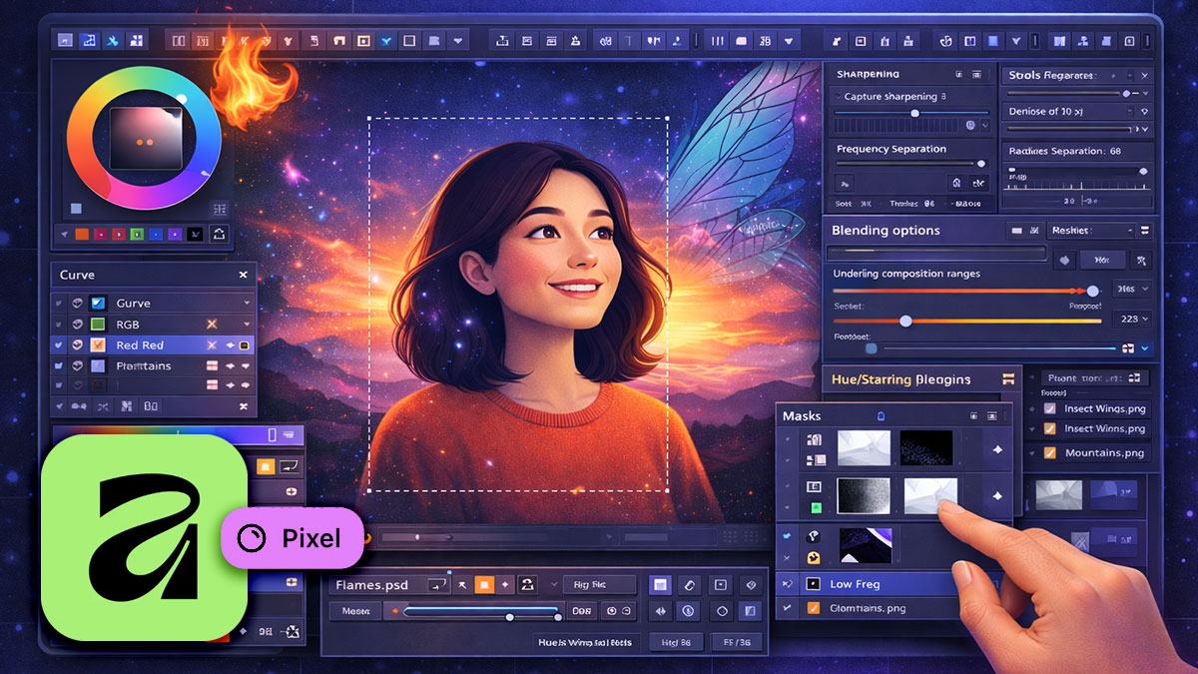The height and width of the screenshot is (674, 1198).
Task: Click the hamburger icon on Hue/Starring Bleagins header
Action: click(x=1009, y=379)
